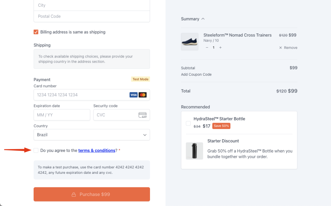The width and height of the screenshot is (331, 206).
Task: Collapse the Summary section chevron
Action: point(203,19)
